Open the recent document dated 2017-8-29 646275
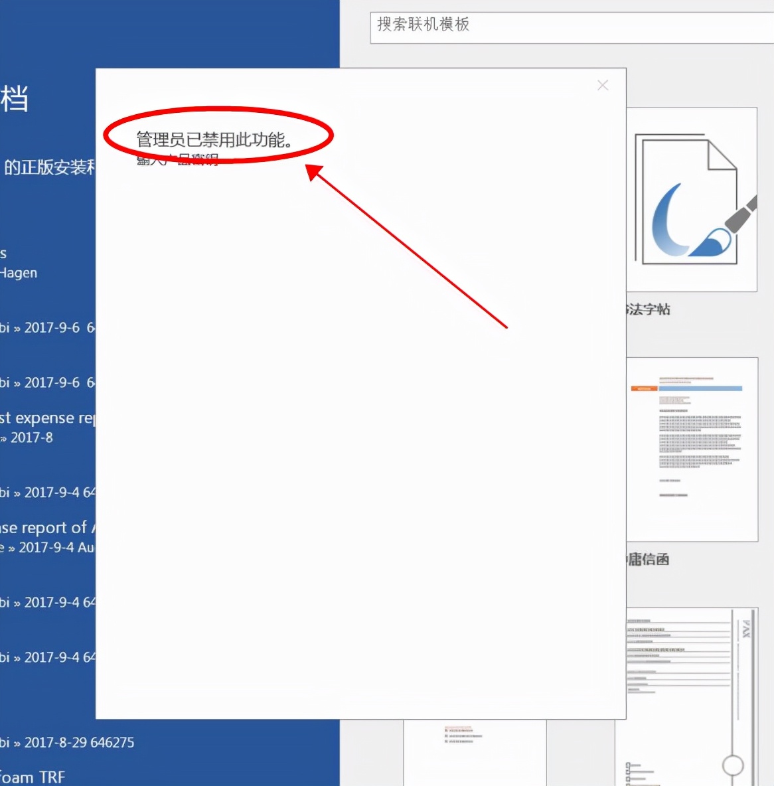774x786 pixels. coord(66,742)
